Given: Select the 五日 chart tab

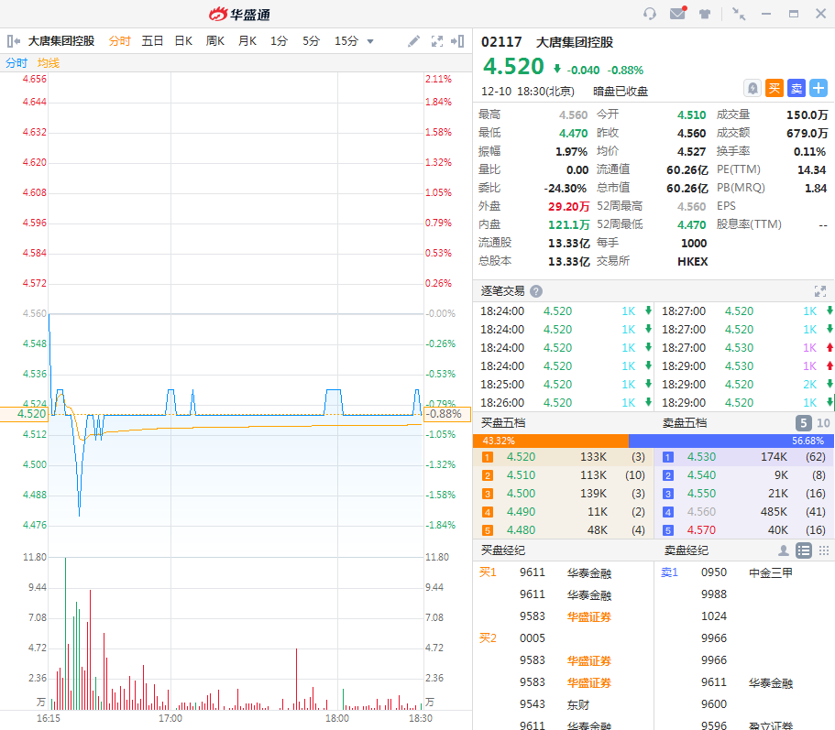Looking at the screenshot, I should 152,41.
